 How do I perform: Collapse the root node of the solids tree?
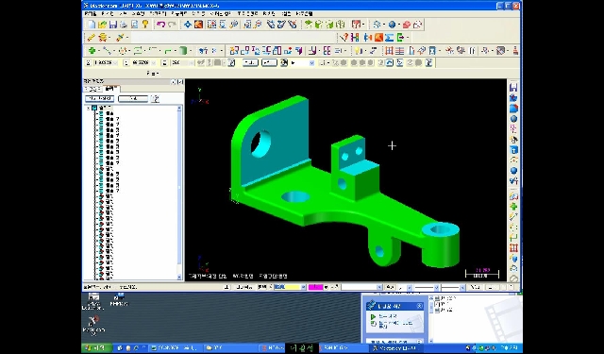click(89, 109)
